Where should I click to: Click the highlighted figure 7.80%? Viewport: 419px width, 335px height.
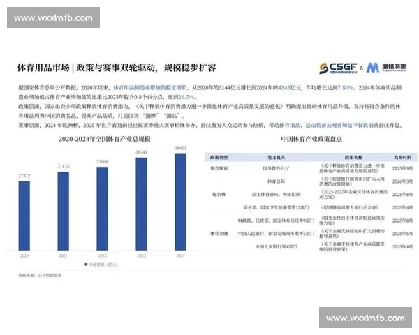click(346, 88)
